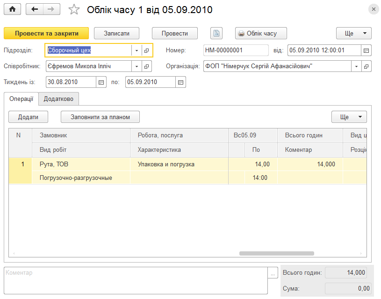Image resolution: width=381 pixels, height=299 pixels.
Task: Select the Рута, ТОВ customer cell
Action: pos(81,164)
